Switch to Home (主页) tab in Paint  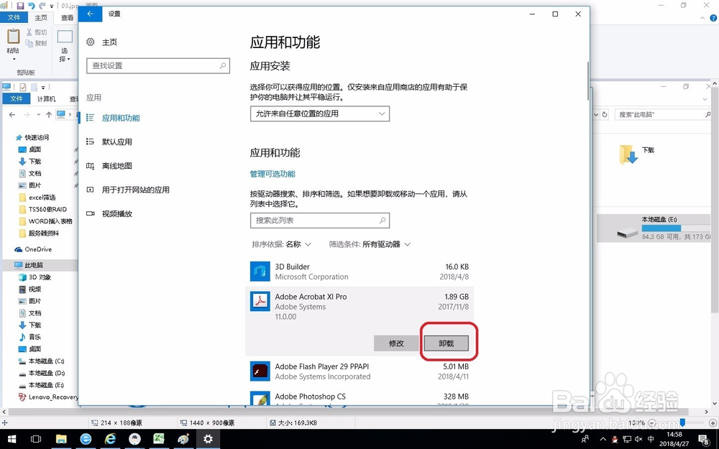41,17
